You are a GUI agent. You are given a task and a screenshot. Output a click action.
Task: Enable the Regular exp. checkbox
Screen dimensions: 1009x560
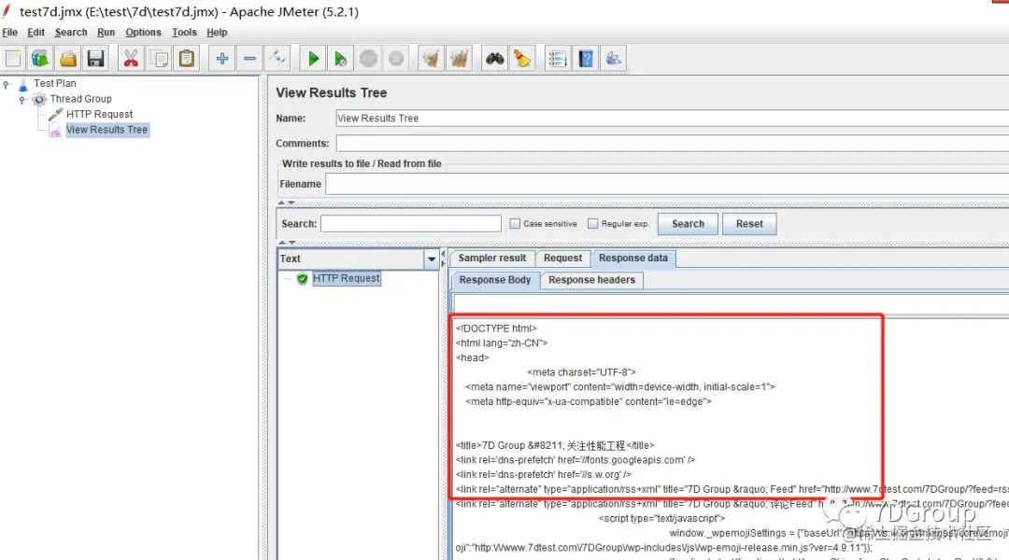click(592, 224)
